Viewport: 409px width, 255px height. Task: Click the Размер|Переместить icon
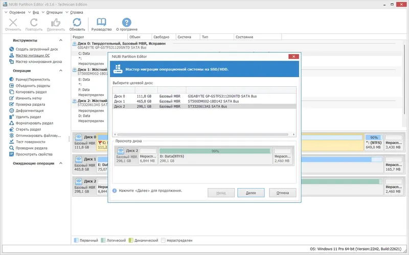(x=11, y=79)
